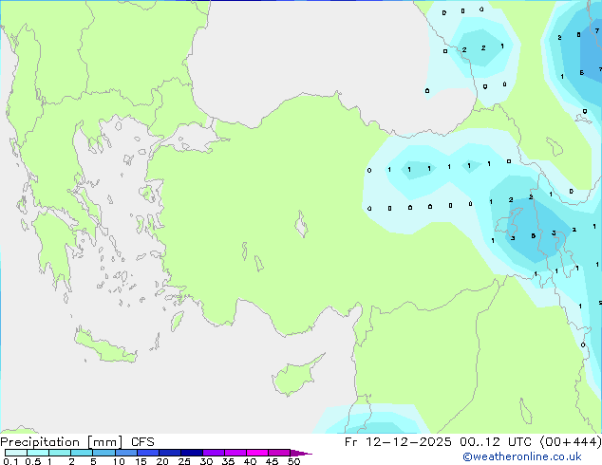This screenshot has width=602, height=465.
Task: Click the 20–25 mm dark blue swatch
Action: pos(170,453)
